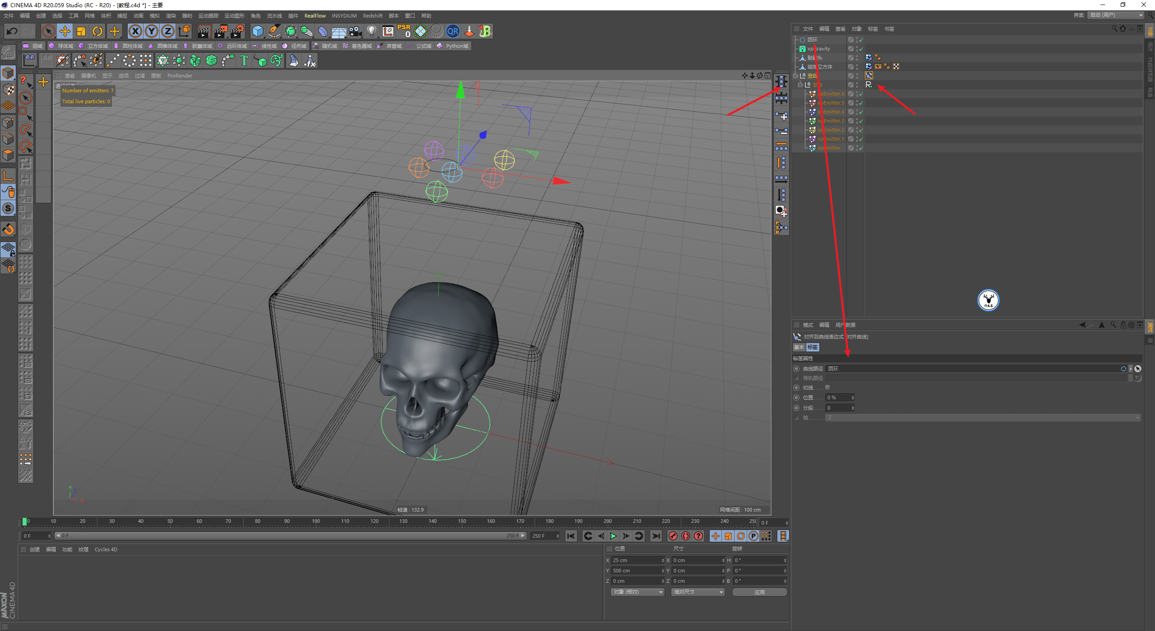The width and height of the screenshot is (1155, 631).
Task: Click Object Manager search magnifier icon
Action: point(1114,29)
